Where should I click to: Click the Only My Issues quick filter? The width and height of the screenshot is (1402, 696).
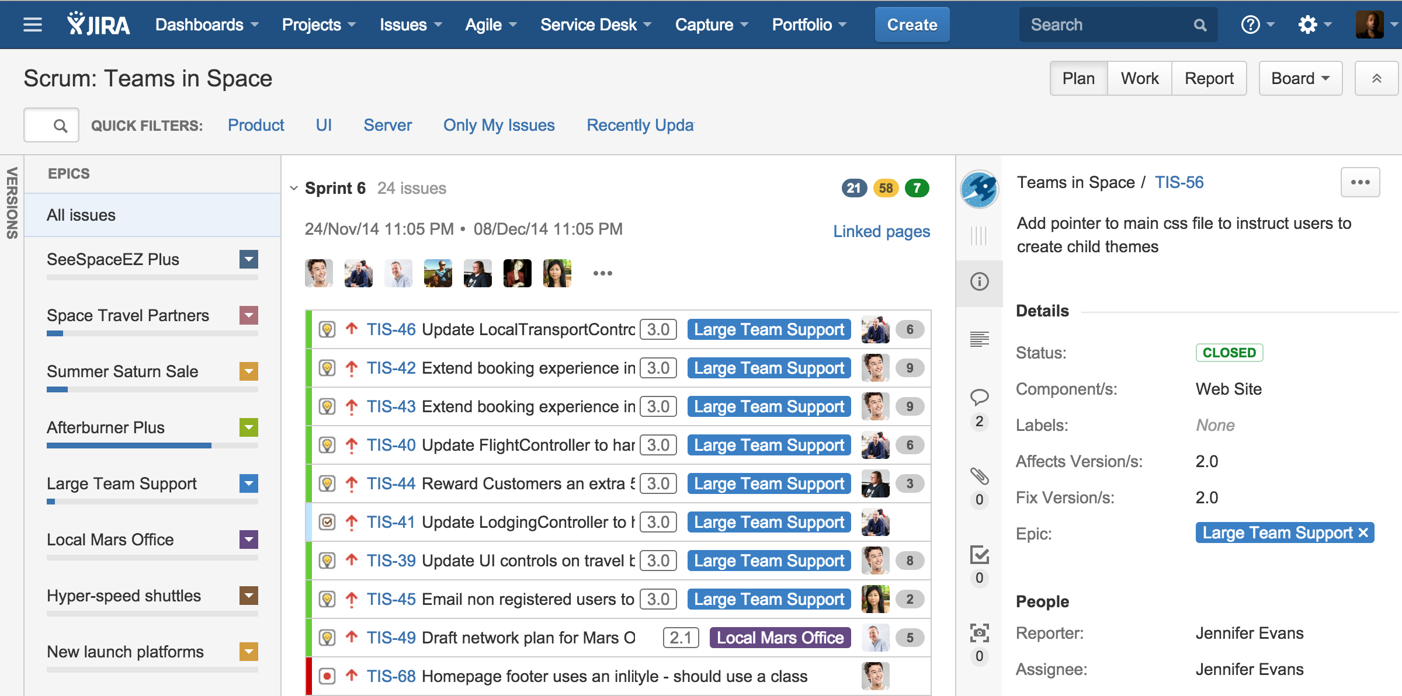(x=498, y=125)
